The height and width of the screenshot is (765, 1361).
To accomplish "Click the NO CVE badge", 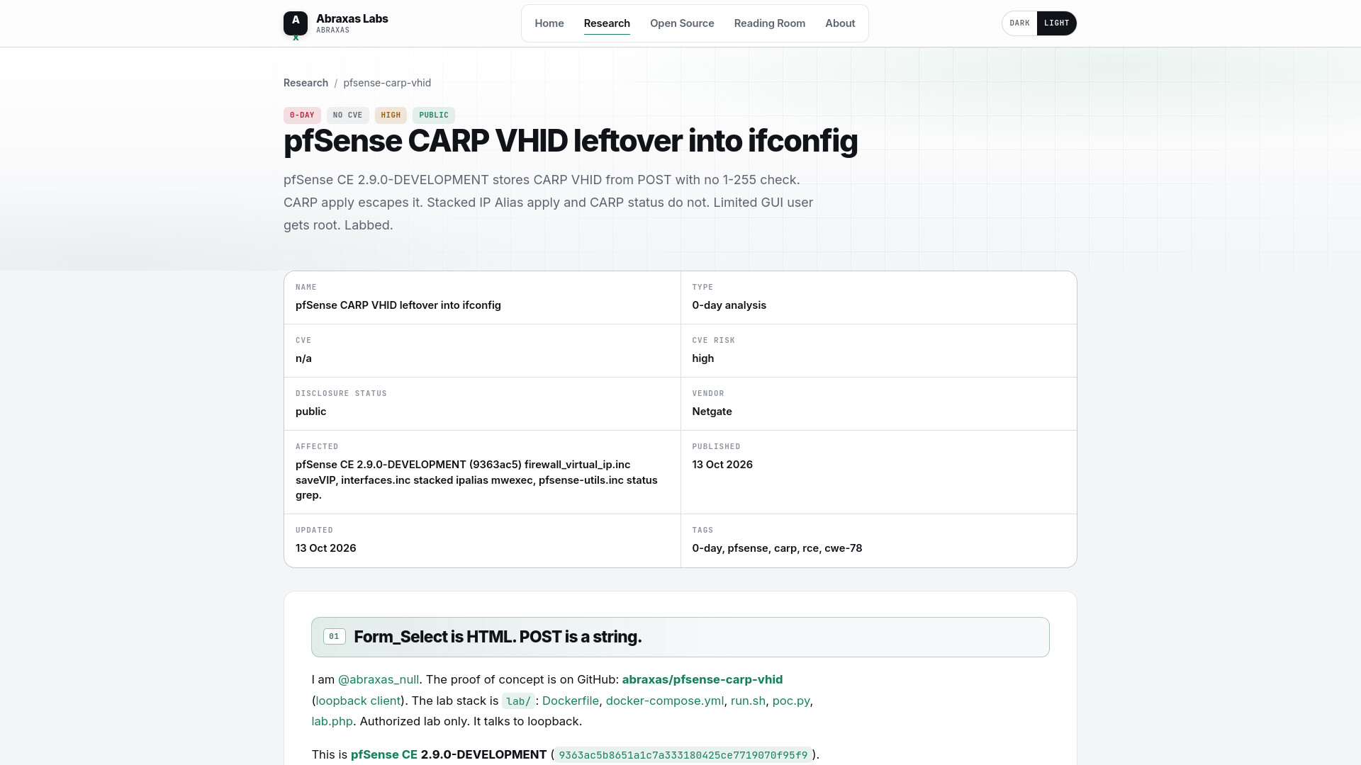I will 347,115.
